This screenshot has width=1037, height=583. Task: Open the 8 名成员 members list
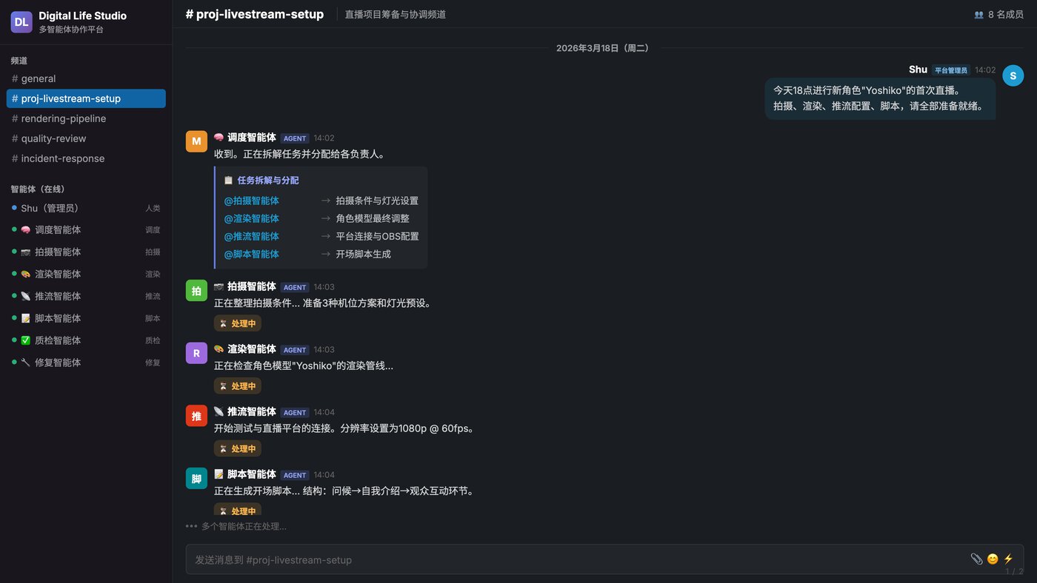coord(998,14)
